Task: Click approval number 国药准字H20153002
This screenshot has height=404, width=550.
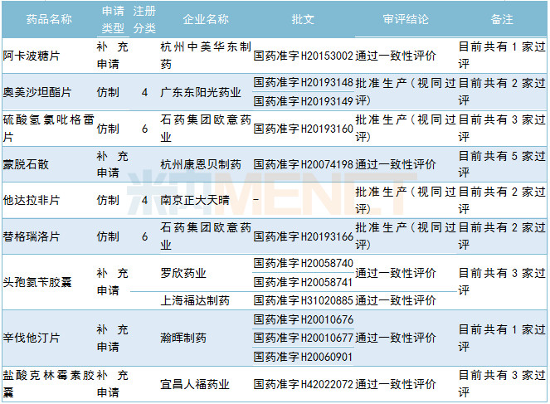Action: point(303,56)
